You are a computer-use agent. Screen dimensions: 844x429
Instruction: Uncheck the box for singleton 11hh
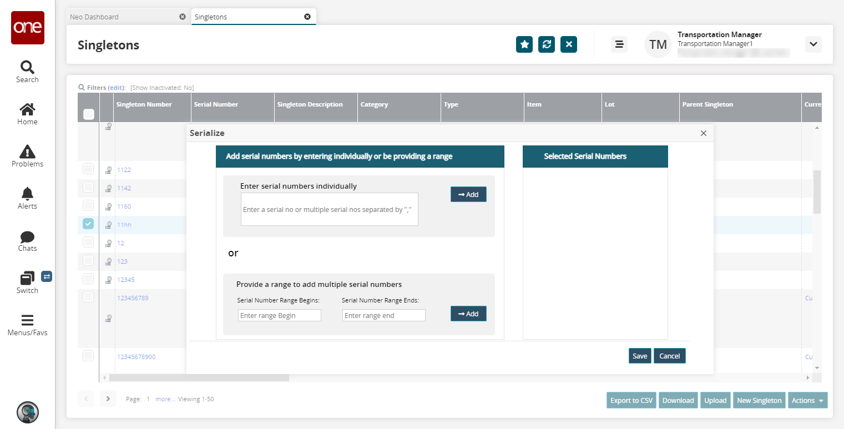click(x=88, y=224)
